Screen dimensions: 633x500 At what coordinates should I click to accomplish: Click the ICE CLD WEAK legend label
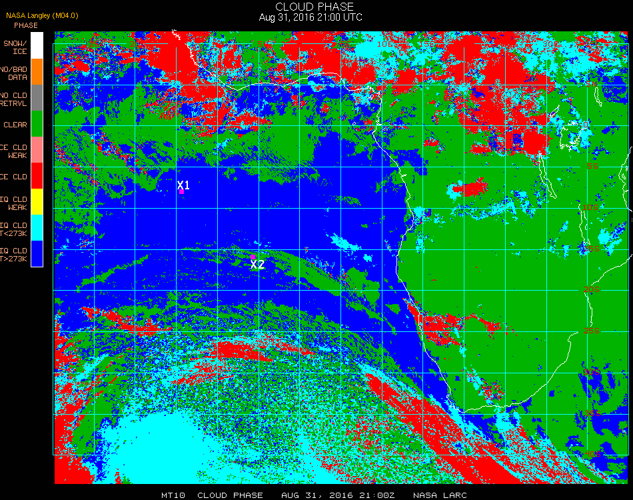click(13, 151)
